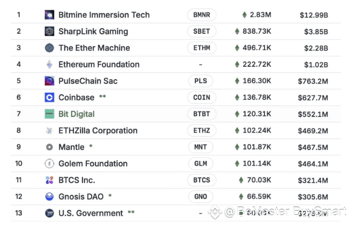Open the Golem Foundation entry

[x=93, y=163]
